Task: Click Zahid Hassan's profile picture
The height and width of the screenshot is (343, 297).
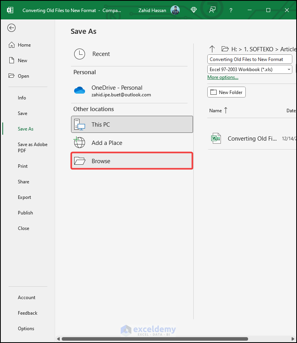Action: point(175,10)
